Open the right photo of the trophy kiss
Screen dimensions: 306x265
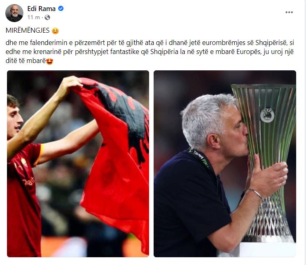225,164
